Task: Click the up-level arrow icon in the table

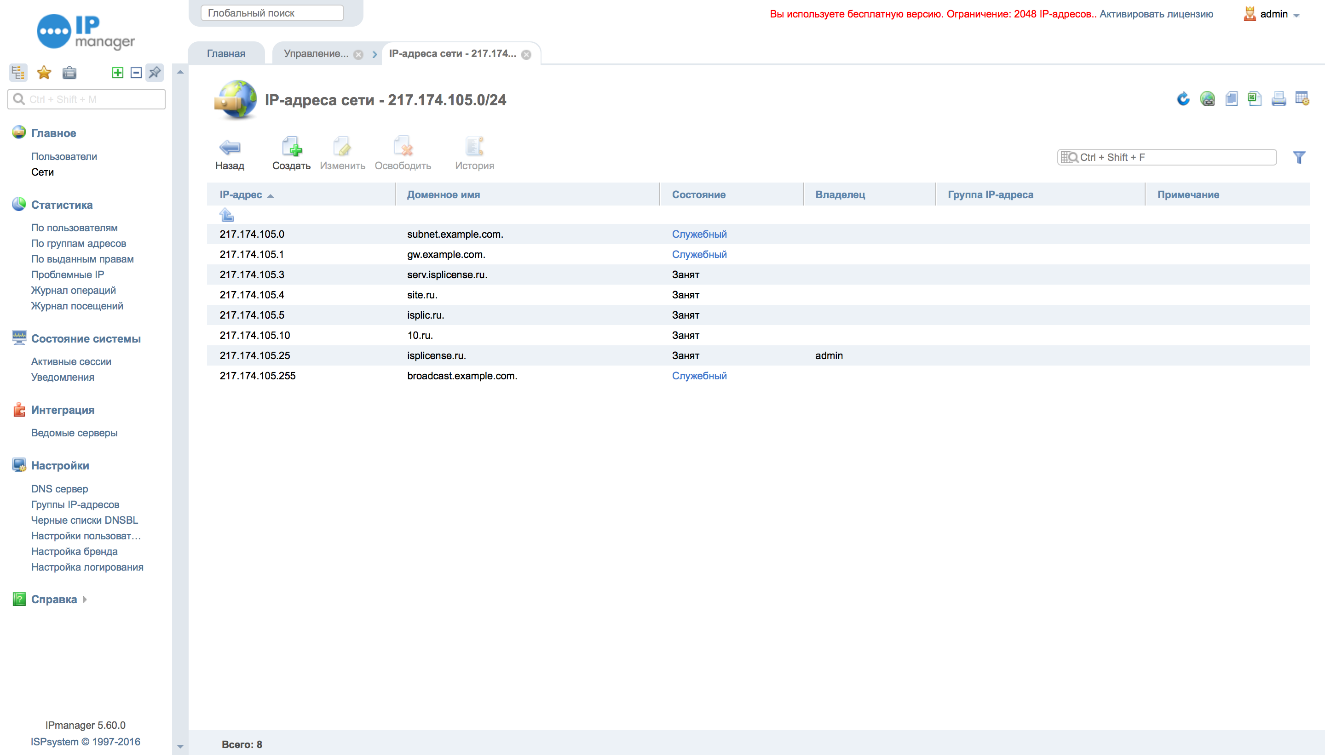Action: point(227,215)
